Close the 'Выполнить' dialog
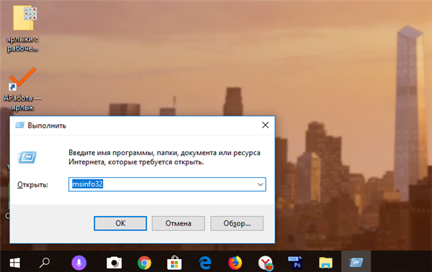The image size is (432, 272). [x=265, y=126]
